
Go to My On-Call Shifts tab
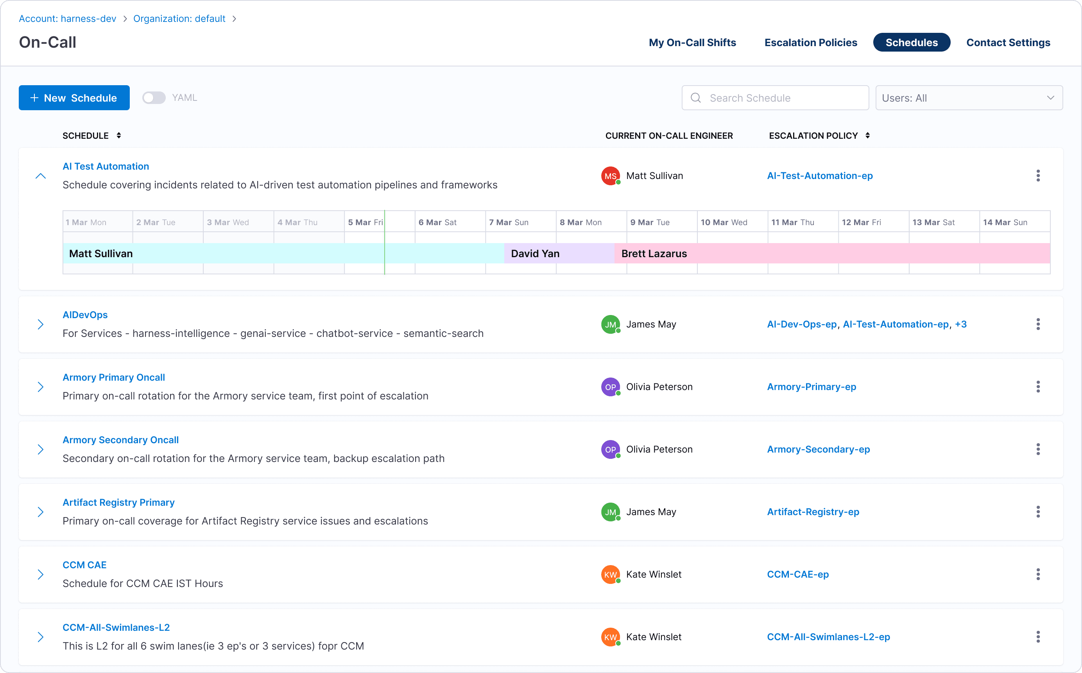(x=692, y=43)
